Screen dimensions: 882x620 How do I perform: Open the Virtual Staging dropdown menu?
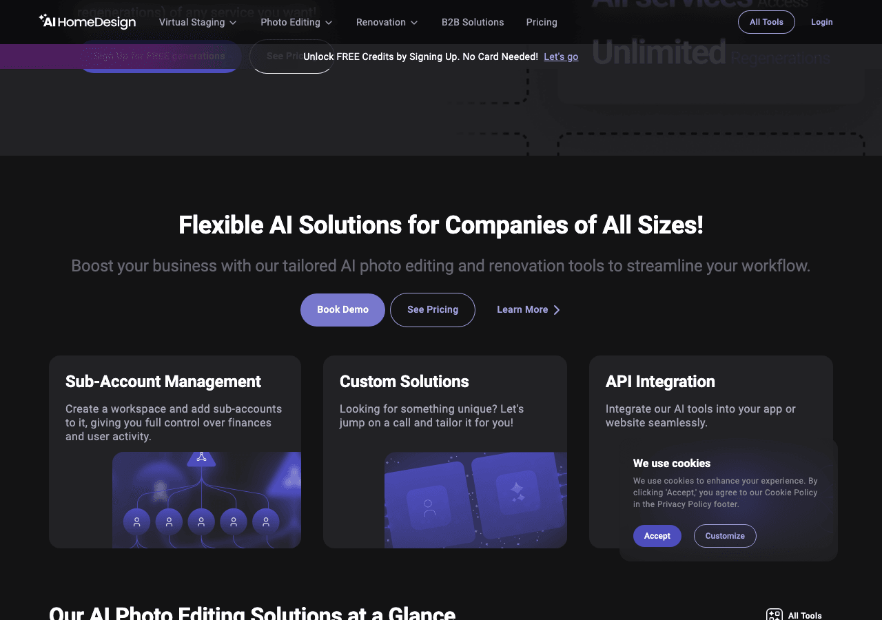tap(198, 22)
